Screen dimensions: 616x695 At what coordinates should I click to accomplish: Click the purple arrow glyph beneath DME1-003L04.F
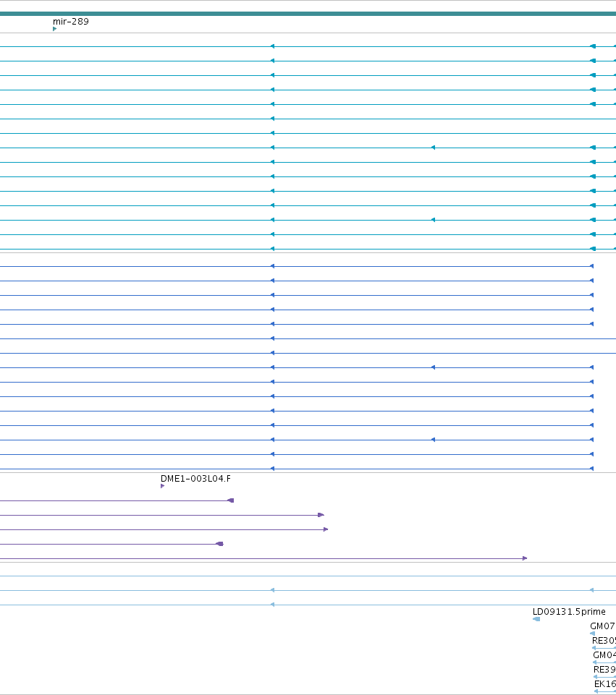click(x=162, y=486)
